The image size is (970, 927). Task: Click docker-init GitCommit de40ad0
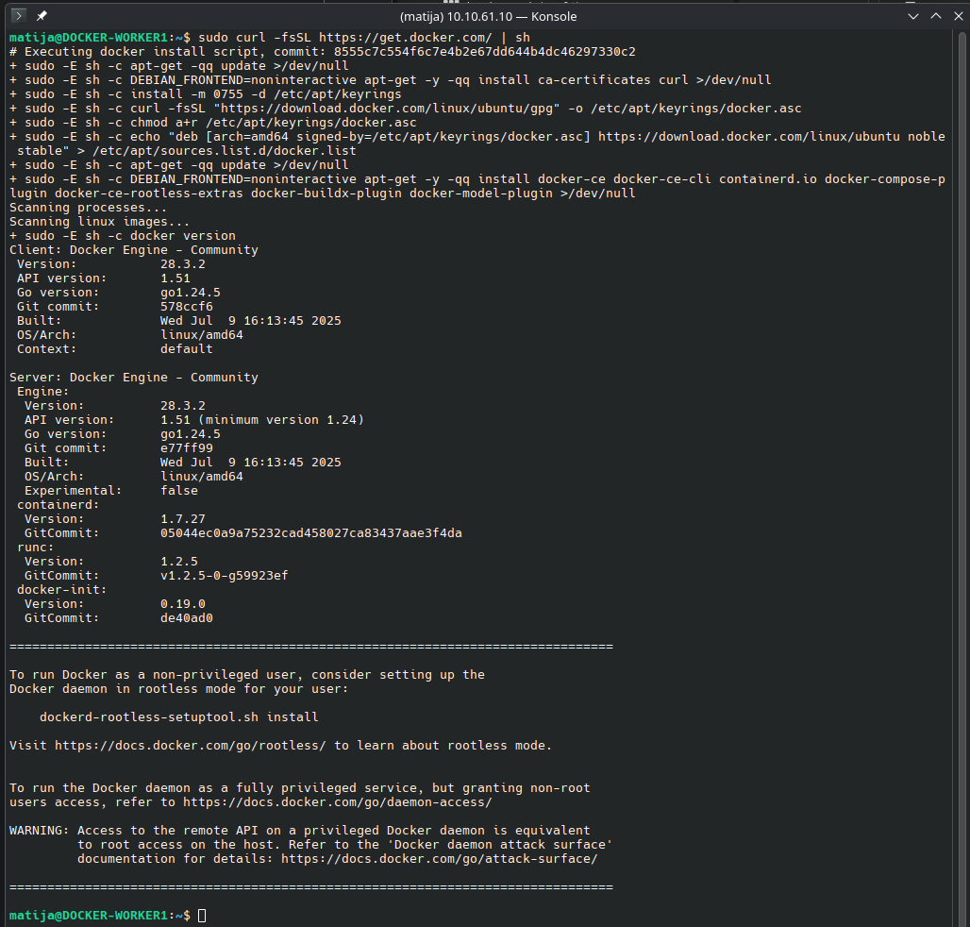[x=186, y=618]
